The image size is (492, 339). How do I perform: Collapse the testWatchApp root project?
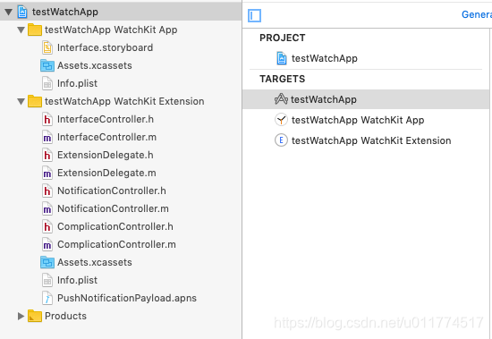pos(8,12)
